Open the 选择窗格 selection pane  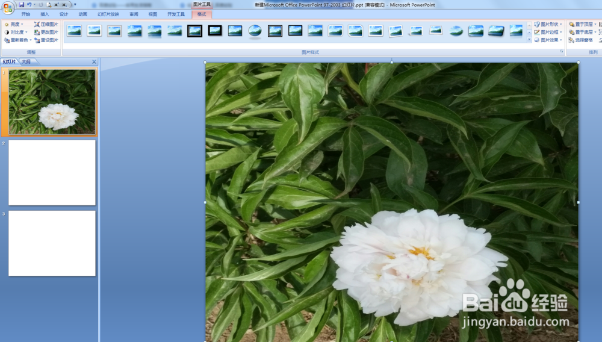point(581,40)
